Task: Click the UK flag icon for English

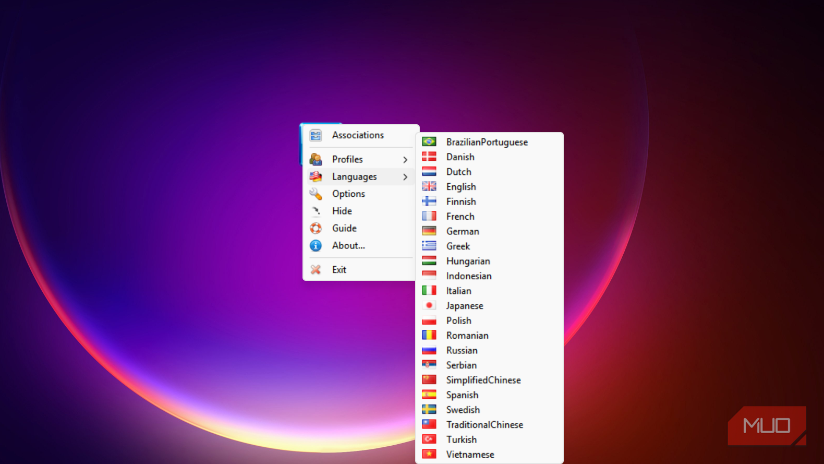Action: (429, 186)
